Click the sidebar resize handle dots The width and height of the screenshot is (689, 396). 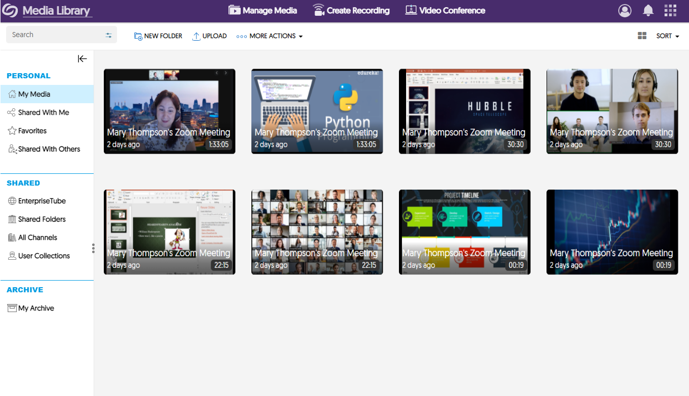tap(93, 248)
